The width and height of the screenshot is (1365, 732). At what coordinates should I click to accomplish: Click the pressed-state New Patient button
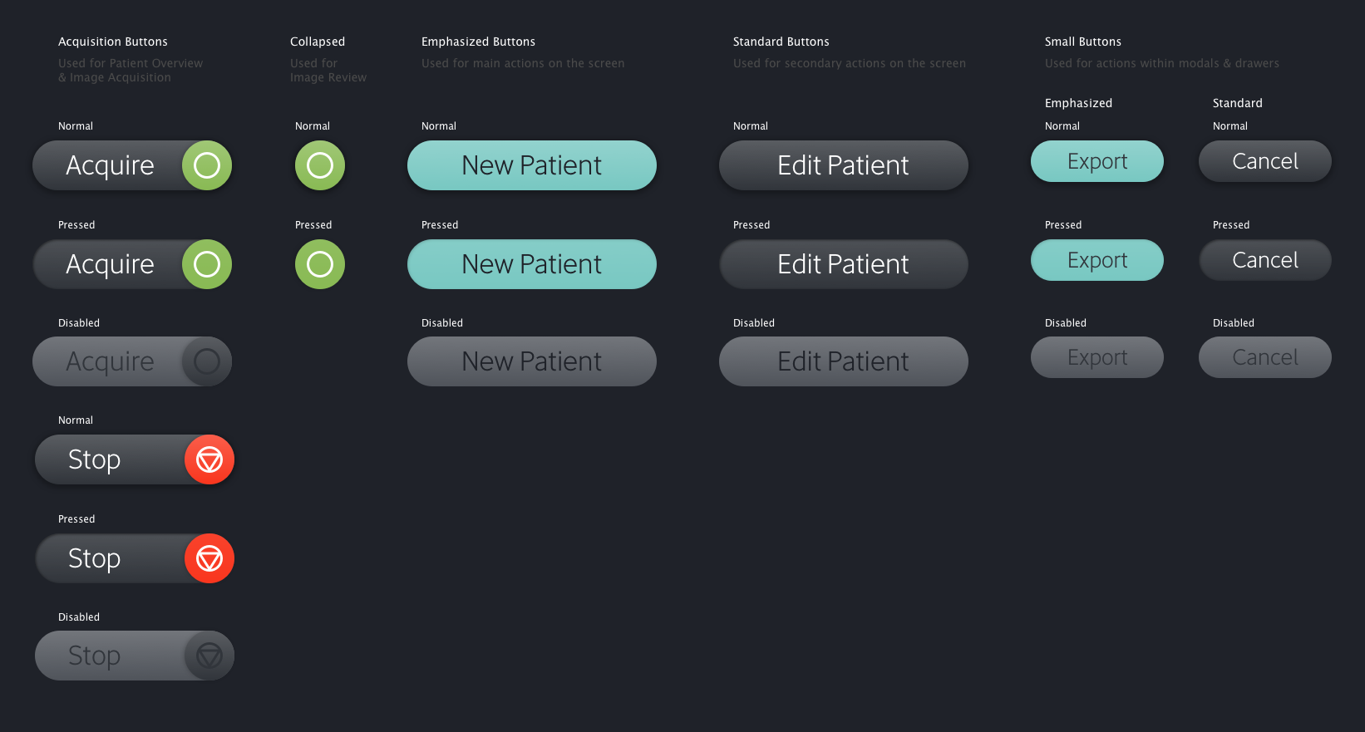coord(532,264)
